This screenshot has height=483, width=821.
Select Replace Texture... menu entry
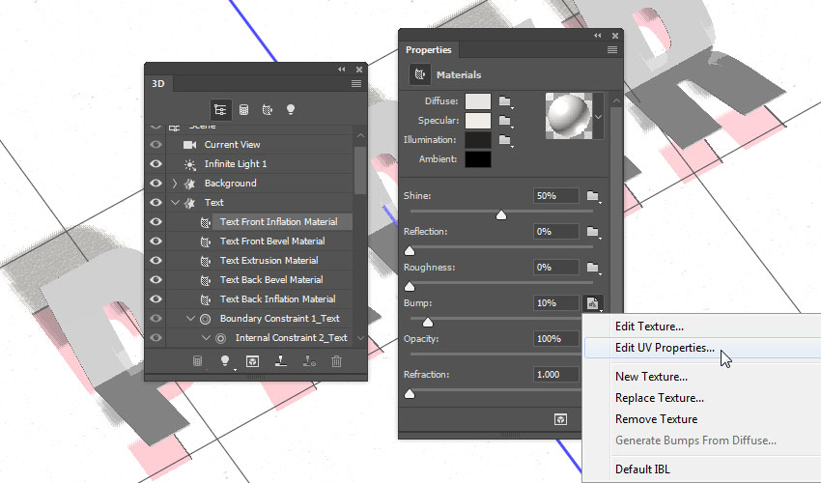click(659, 398)
